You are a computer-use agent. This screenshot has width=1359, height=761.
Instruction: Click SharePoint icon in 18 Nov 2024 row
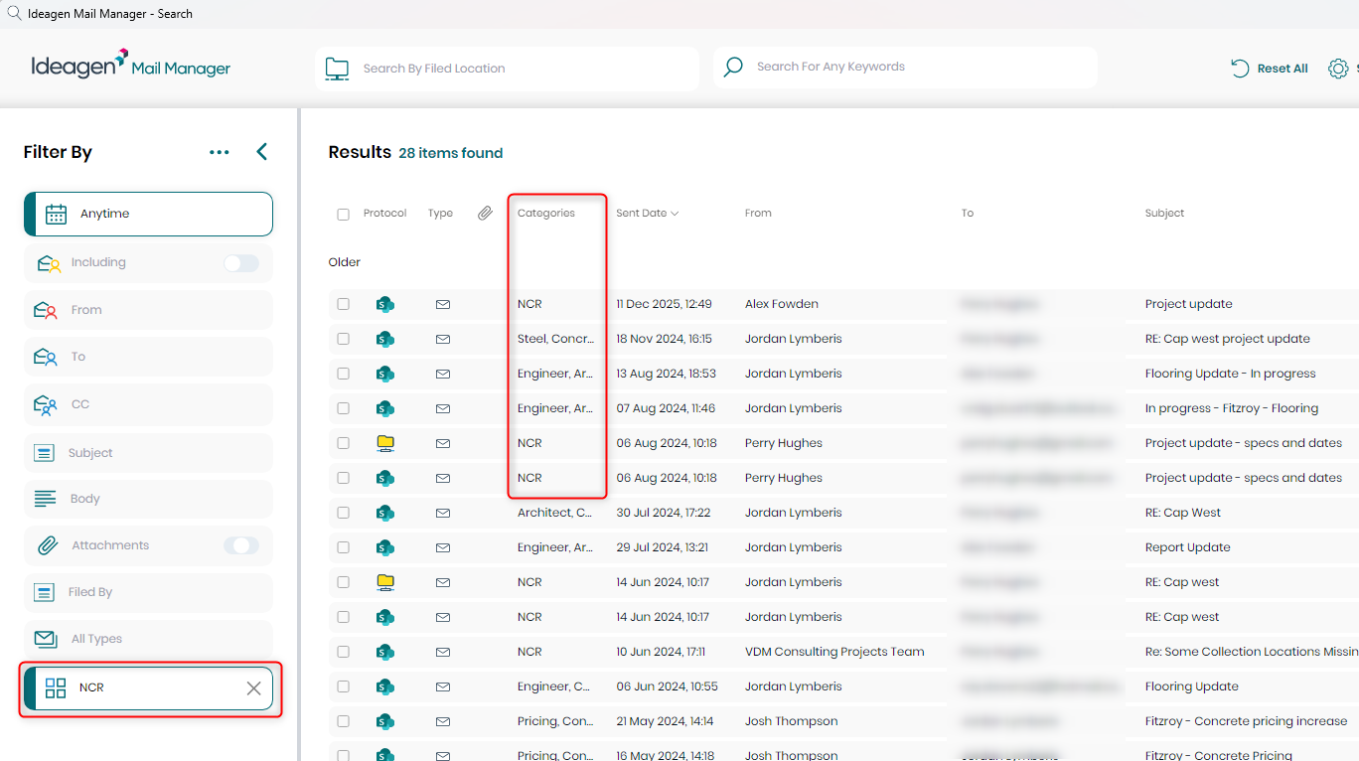pyautogui.click(x=384, y=339)
